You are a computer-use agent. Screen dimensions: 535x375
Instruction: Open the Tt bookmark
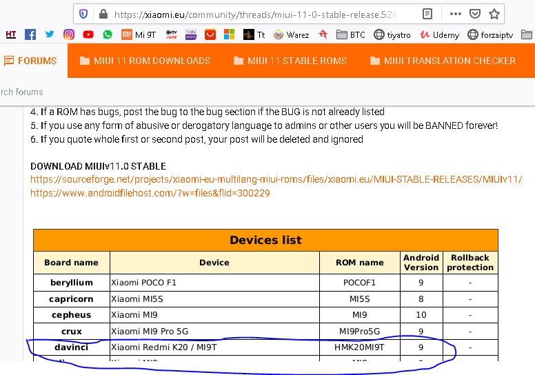[254, 34]
